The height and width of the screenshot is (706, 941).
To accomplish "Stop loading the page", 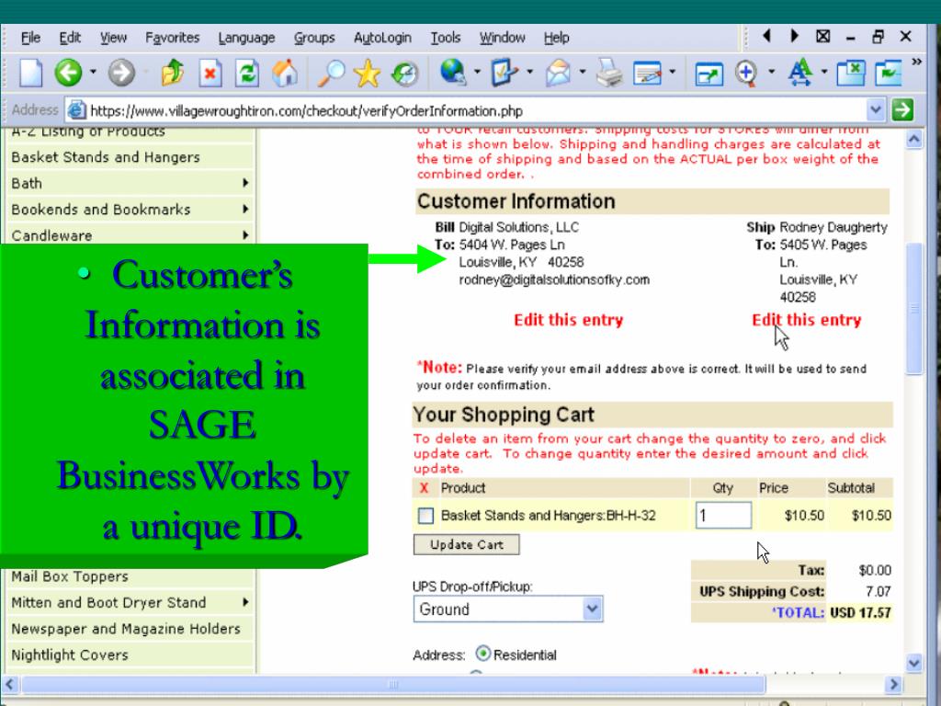I will [x=211, y=74].
